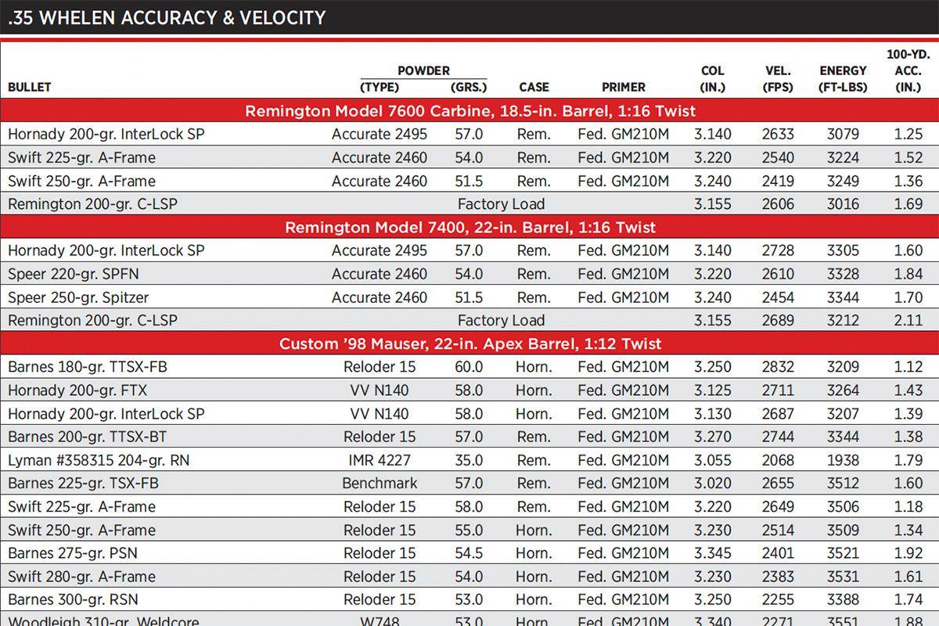The height and width of the screenshot is (626, 939).
Task: Click the 1.18 accuracy value
Action: (x=908, y=506)
